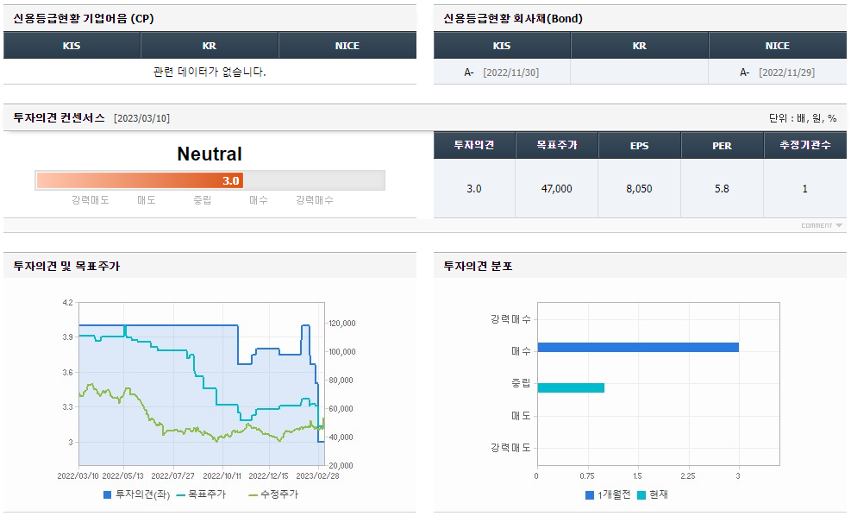
Task: Toggle the 수정주가 legend entry
Action: [273, 494]
